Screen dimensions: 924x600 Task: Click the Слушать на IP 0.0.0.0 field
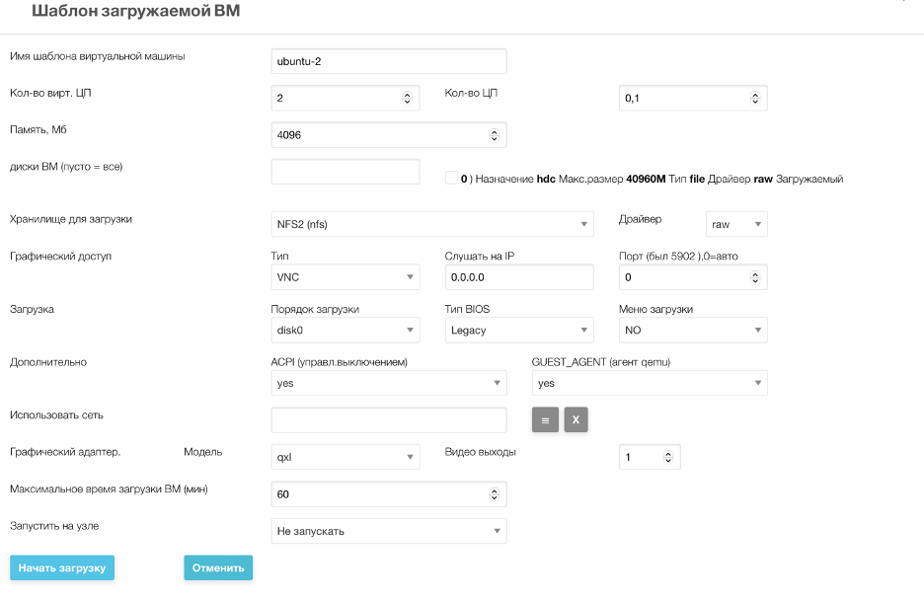point(519,277)
